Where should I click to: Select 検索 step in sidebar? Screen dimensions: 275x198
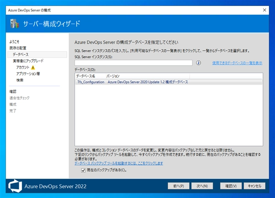pos(20,80)
